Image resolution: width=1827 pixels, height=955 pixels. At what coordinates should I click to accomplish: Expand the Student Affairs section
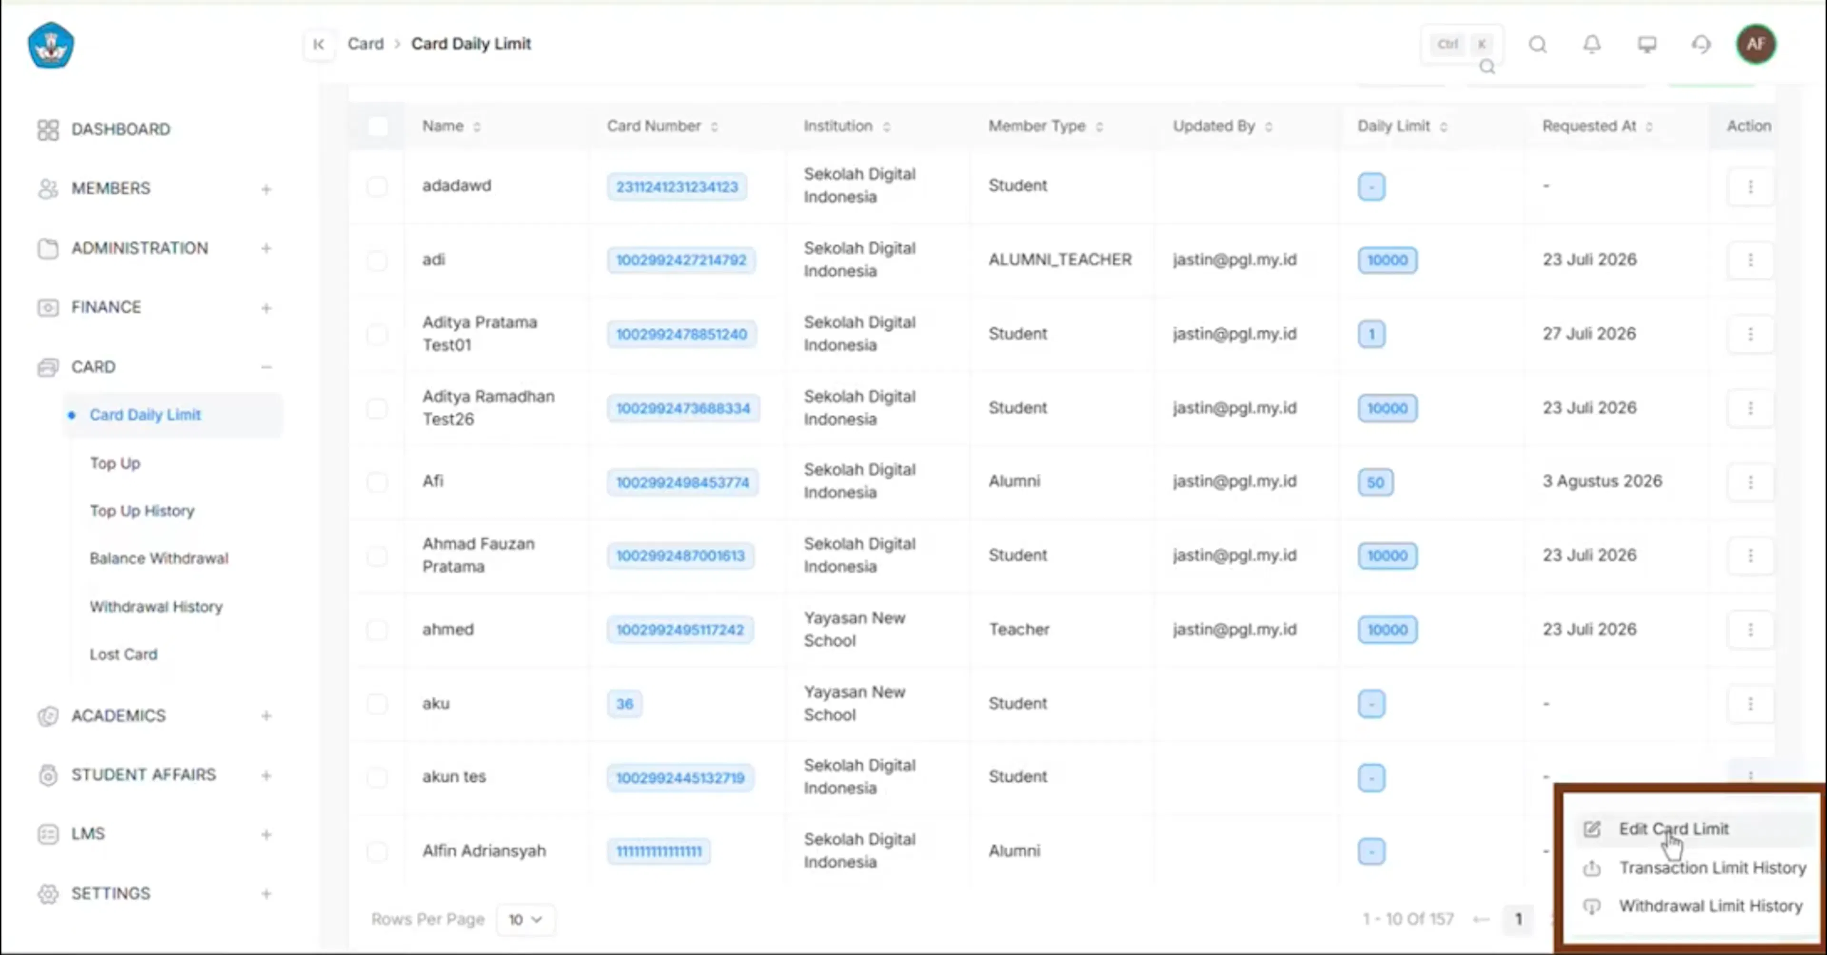click(266, 776)
